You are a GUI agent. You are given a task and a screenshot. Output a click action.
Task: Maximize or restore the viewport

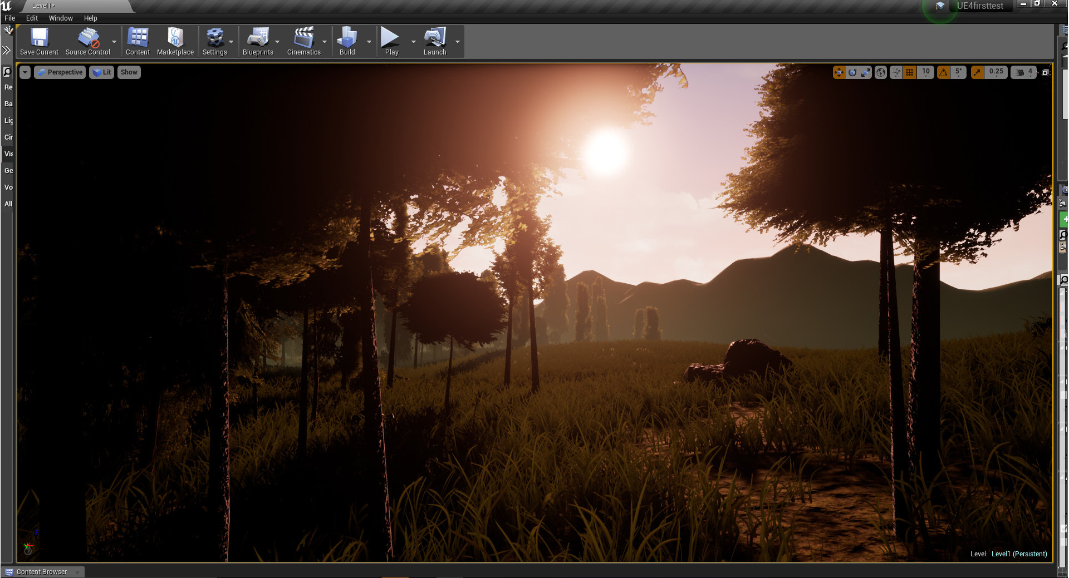click(x=1046, y=72)
